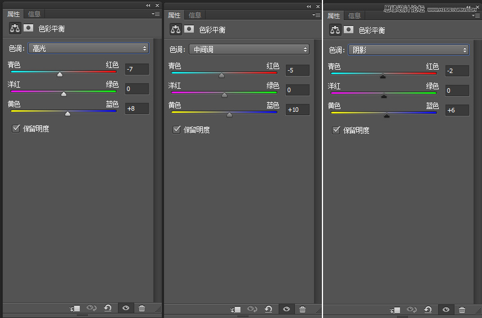Expand the 色调 dropdown showing 阴影

point(408,50)
